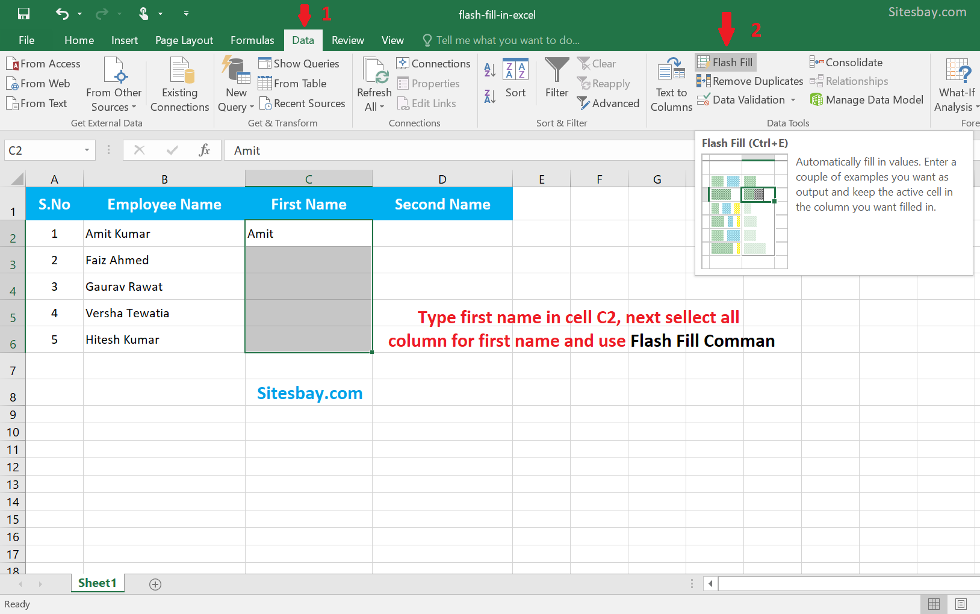Screen dimensions: 980x614
Task: Open the Undo history dropdown arrow
Action: click(x=79, y=14)
